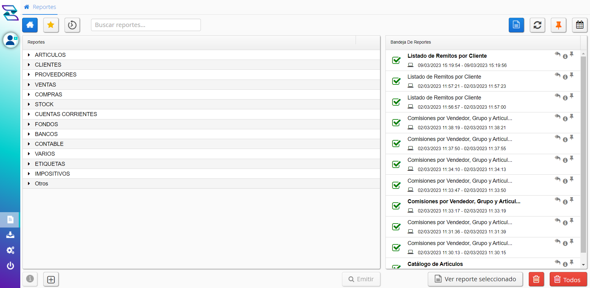This screenshot has height=288, width=590.
Task: Click the red Todos delete-all button
Action: [x=568, y=279]
